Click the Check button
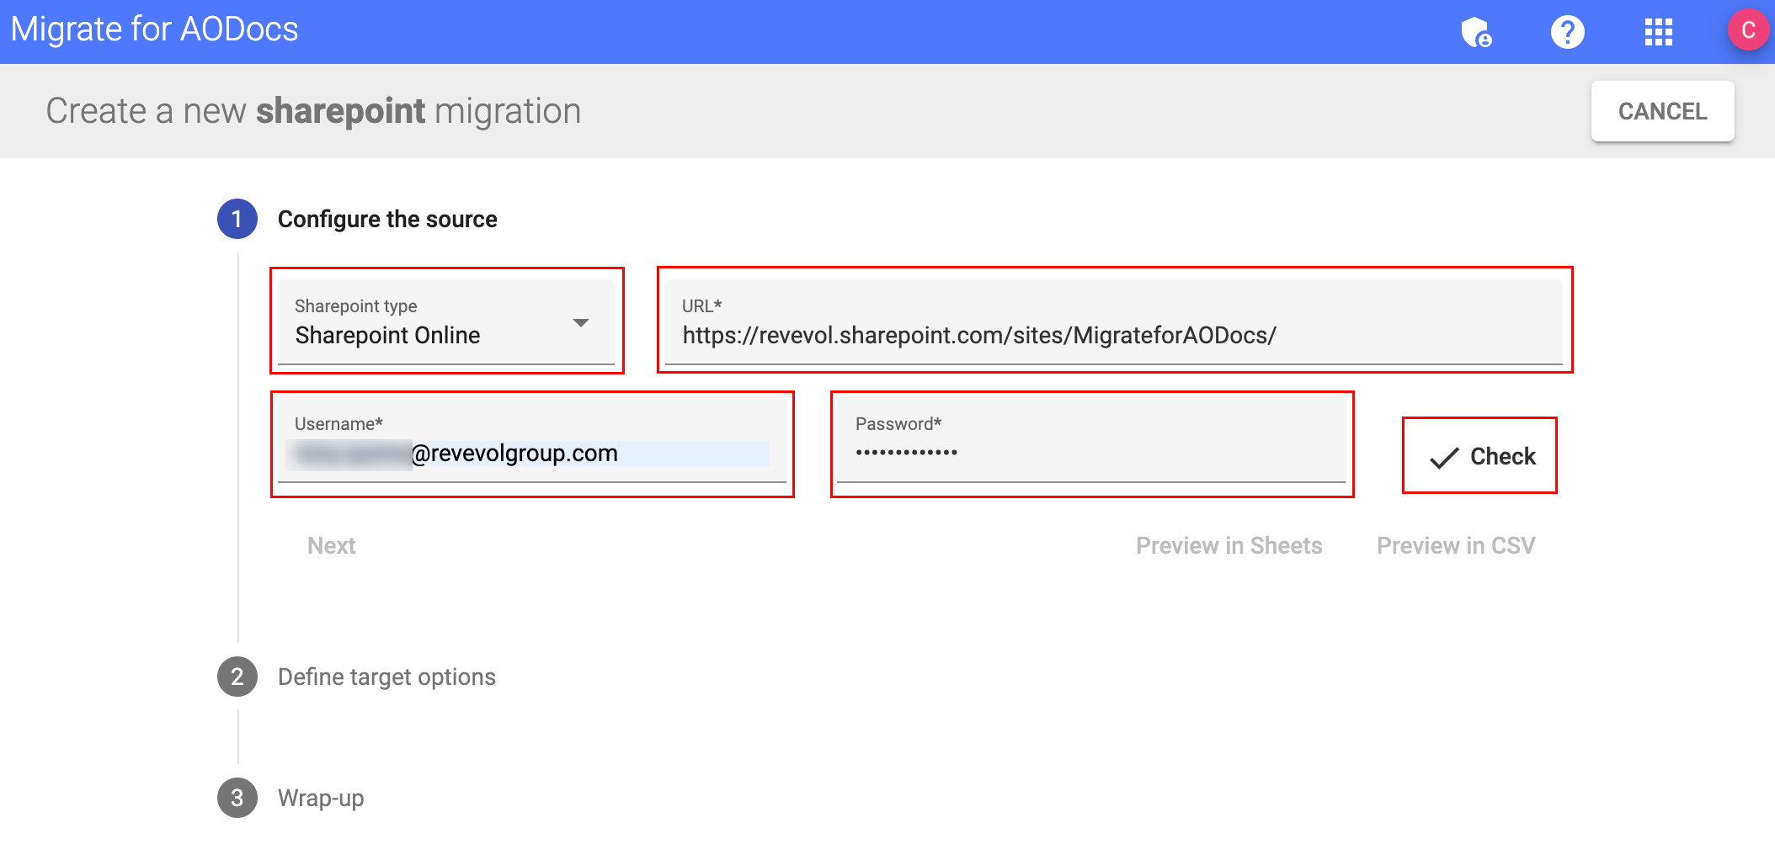The width and height of the screenshot is (1775, 860). click(1479, 456)
